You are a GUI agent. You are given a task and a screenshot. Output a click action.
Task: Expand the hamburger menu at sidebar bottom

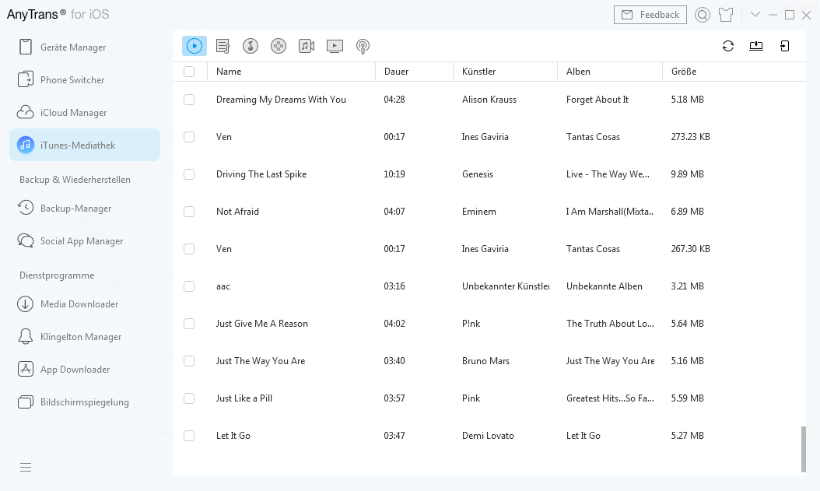26,467
